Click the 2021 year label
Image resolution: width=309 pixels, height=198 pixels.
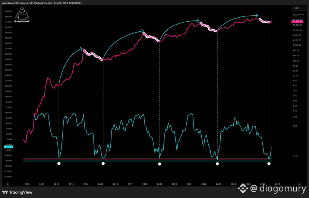[x=189, y=184]
